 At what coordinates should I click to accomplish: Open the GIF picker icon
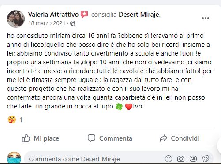(x=193, y=159)
